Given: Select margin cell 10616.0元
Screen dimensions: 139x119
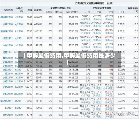Looking at the screenshot, I should click(73, 70).
